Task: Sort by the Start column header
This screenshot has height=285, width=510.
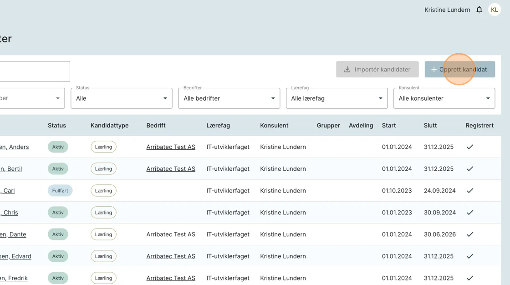Action: tap(389, 126)
